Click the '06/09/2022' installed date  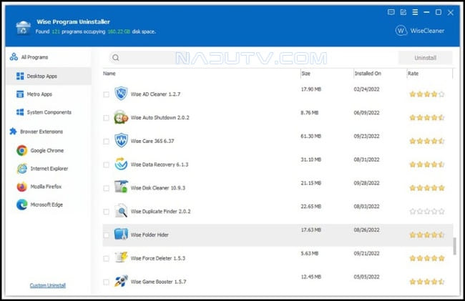(366, 113)
